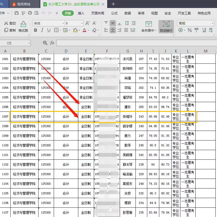Viewport: 217px width, 217px height.
Task: Expand quick access toolbar customize arrow
Action: coord(57,13)
